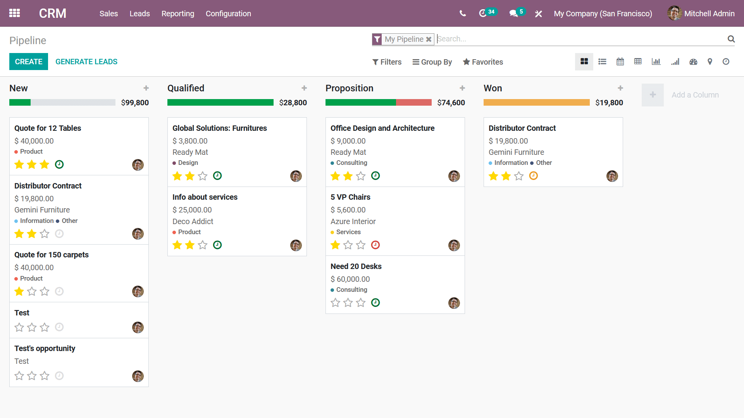This screenshot has height=418, width=744.
Task: Click the Kanban view icon
Action: click(584, 62)
